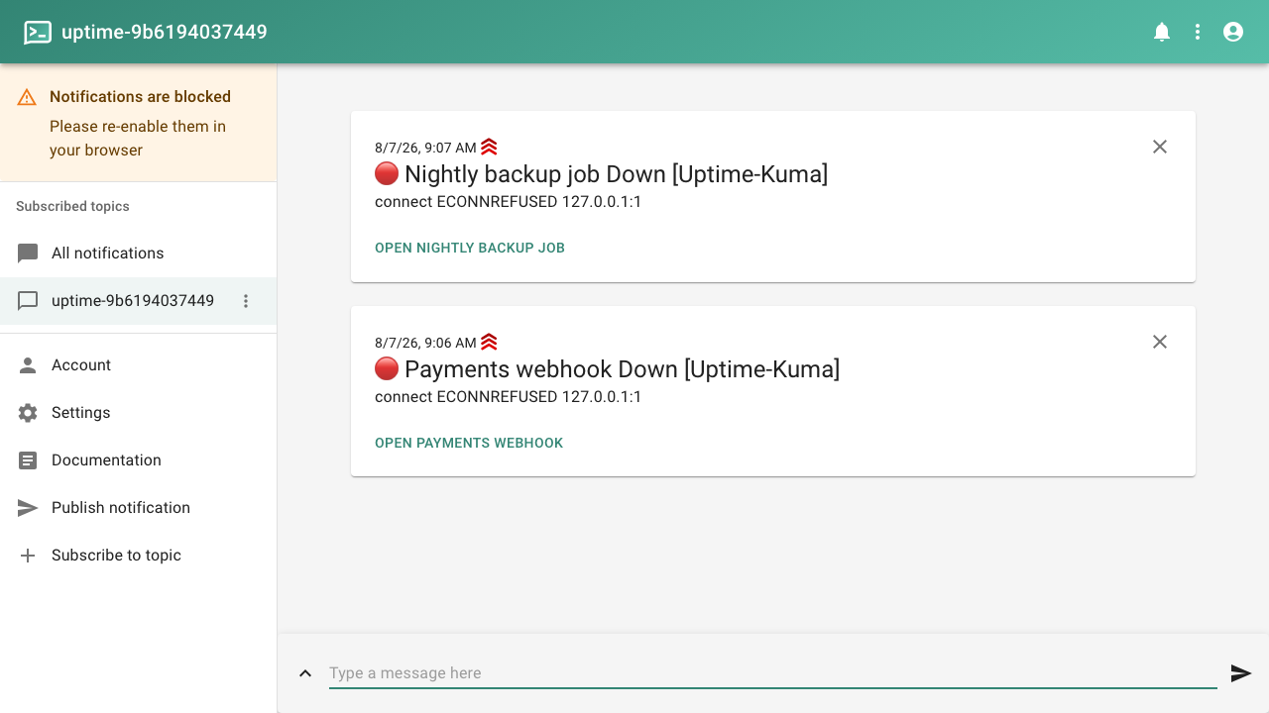1269x713 pixels.
Task: Click the priority icon on Nightly backup card
Action: pos(489,148)
